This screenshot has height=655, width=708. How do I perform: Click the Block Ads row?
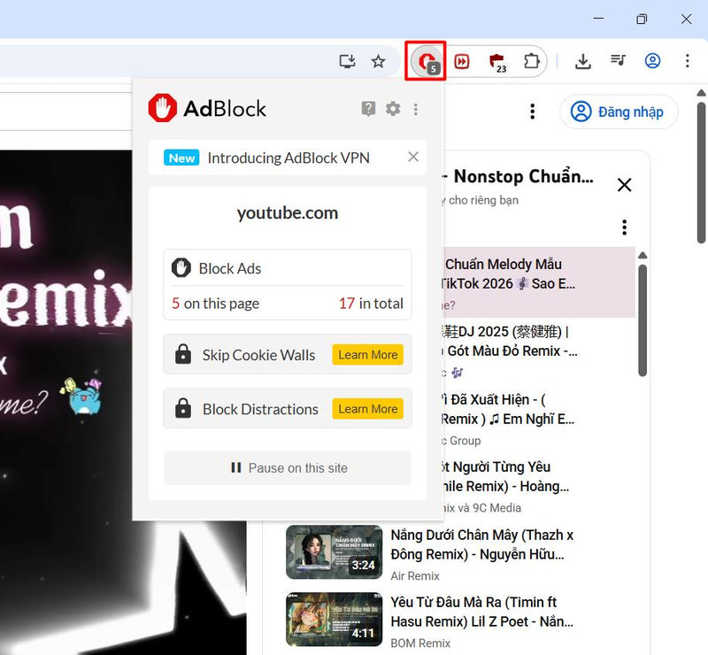(287, 268)
